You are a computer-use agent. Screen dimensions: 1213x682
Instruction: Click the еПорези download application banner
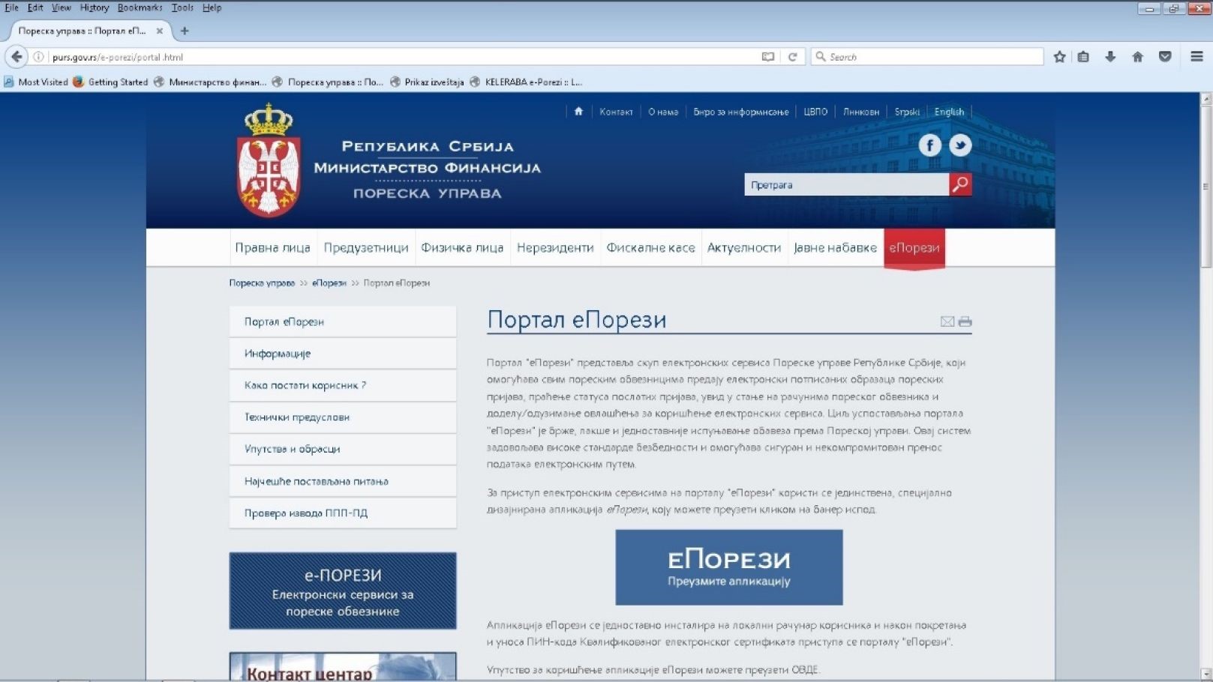728,567
